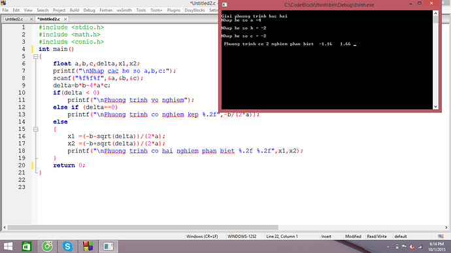Minimize the thinh.exe console window
Image resolution: width=451 pixels, height=253 pixels.
click(410, 4)
